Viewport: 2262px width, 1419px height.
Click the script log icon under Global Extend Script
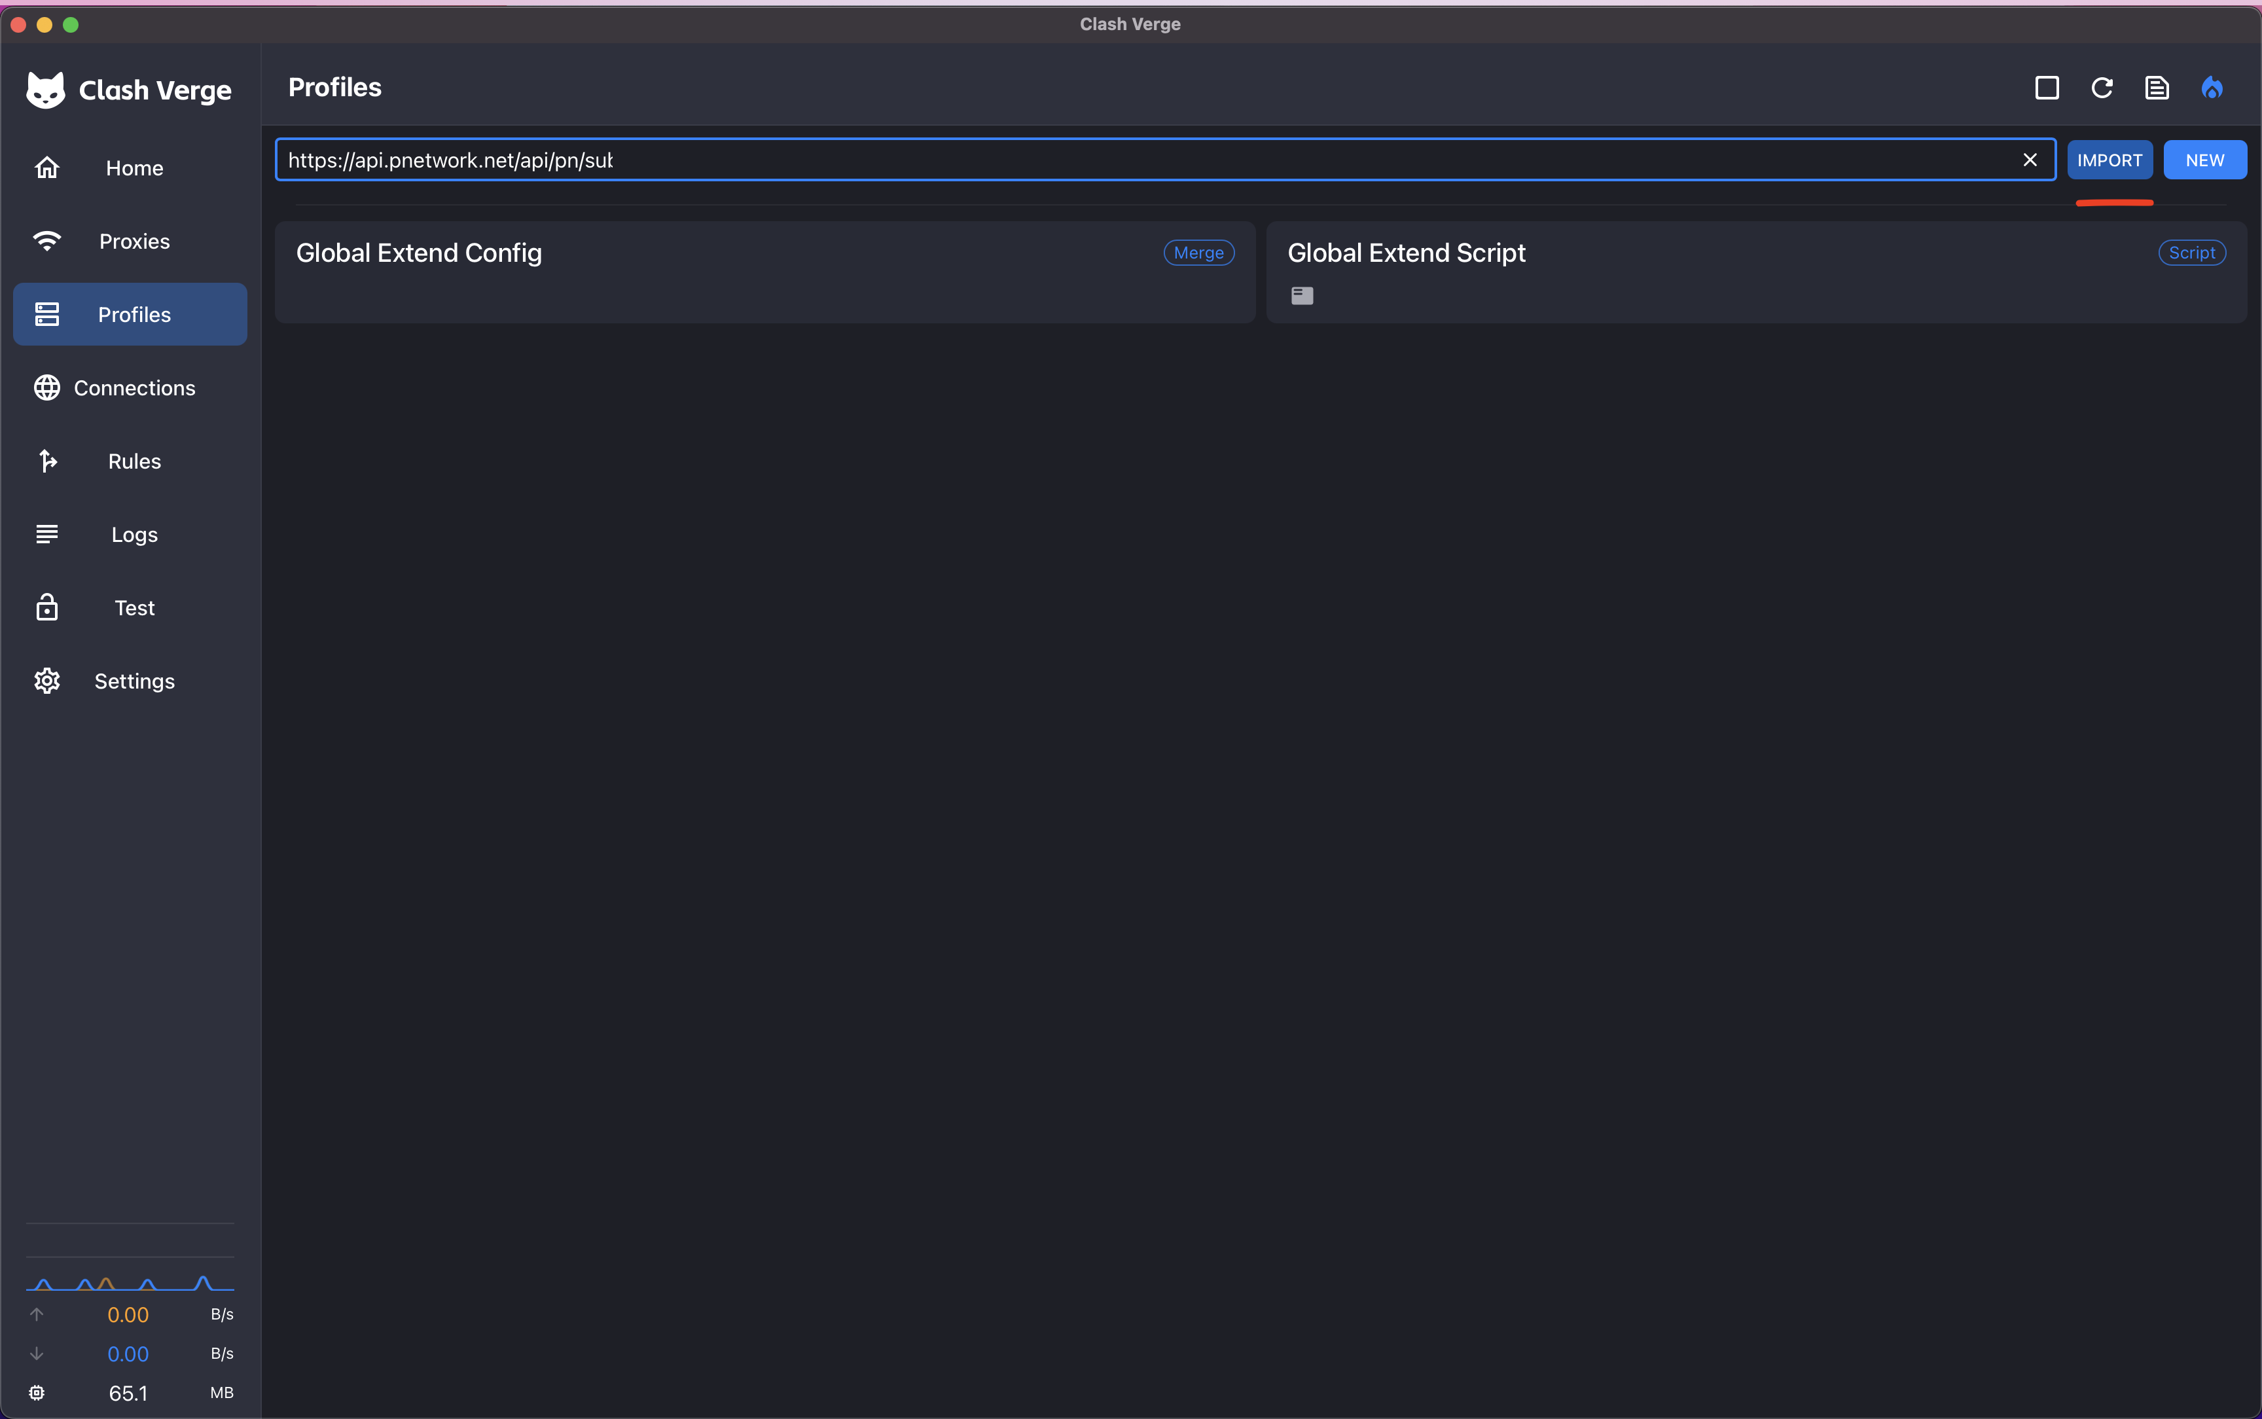pyautogui.click(x=1302, y=296)
